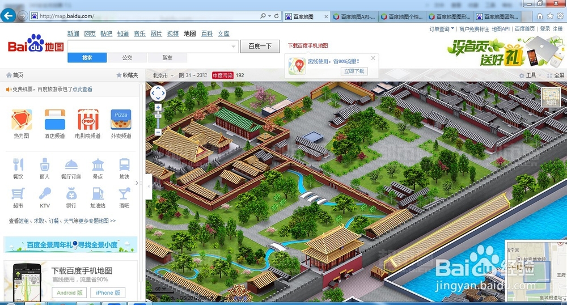The image size is (567, 305).
Task: Open the 商户免费标注 link
Action: (473, 29)
